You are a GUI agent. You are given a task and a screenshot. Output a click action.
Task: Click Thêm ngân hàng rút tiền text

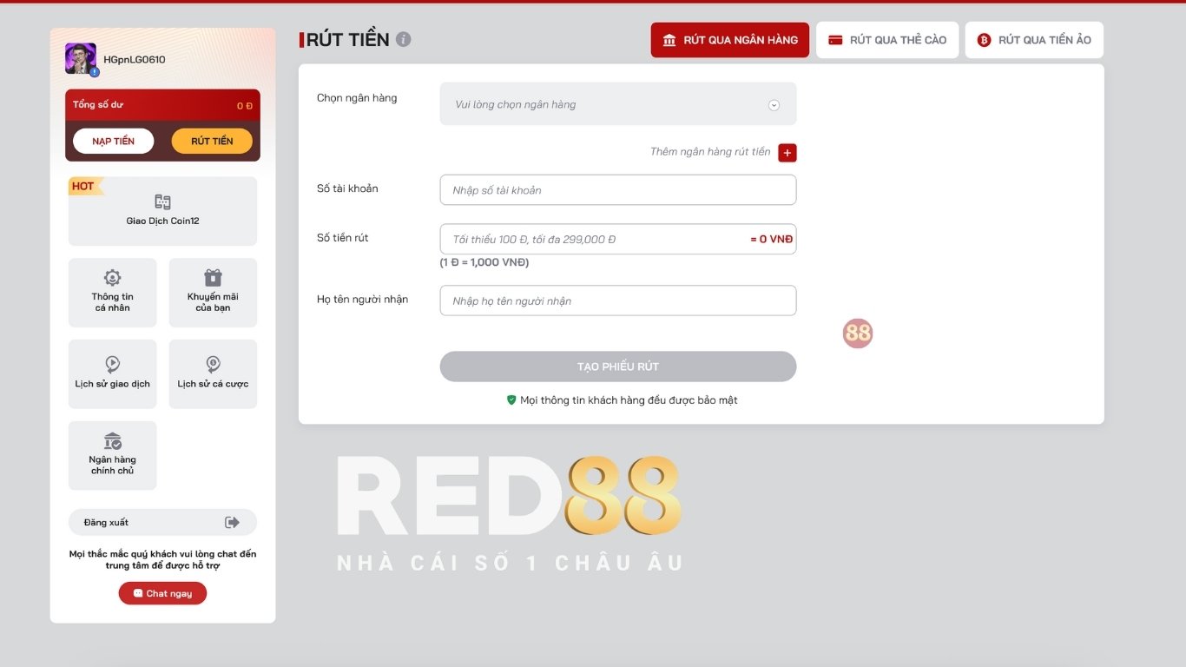(710, 152)
